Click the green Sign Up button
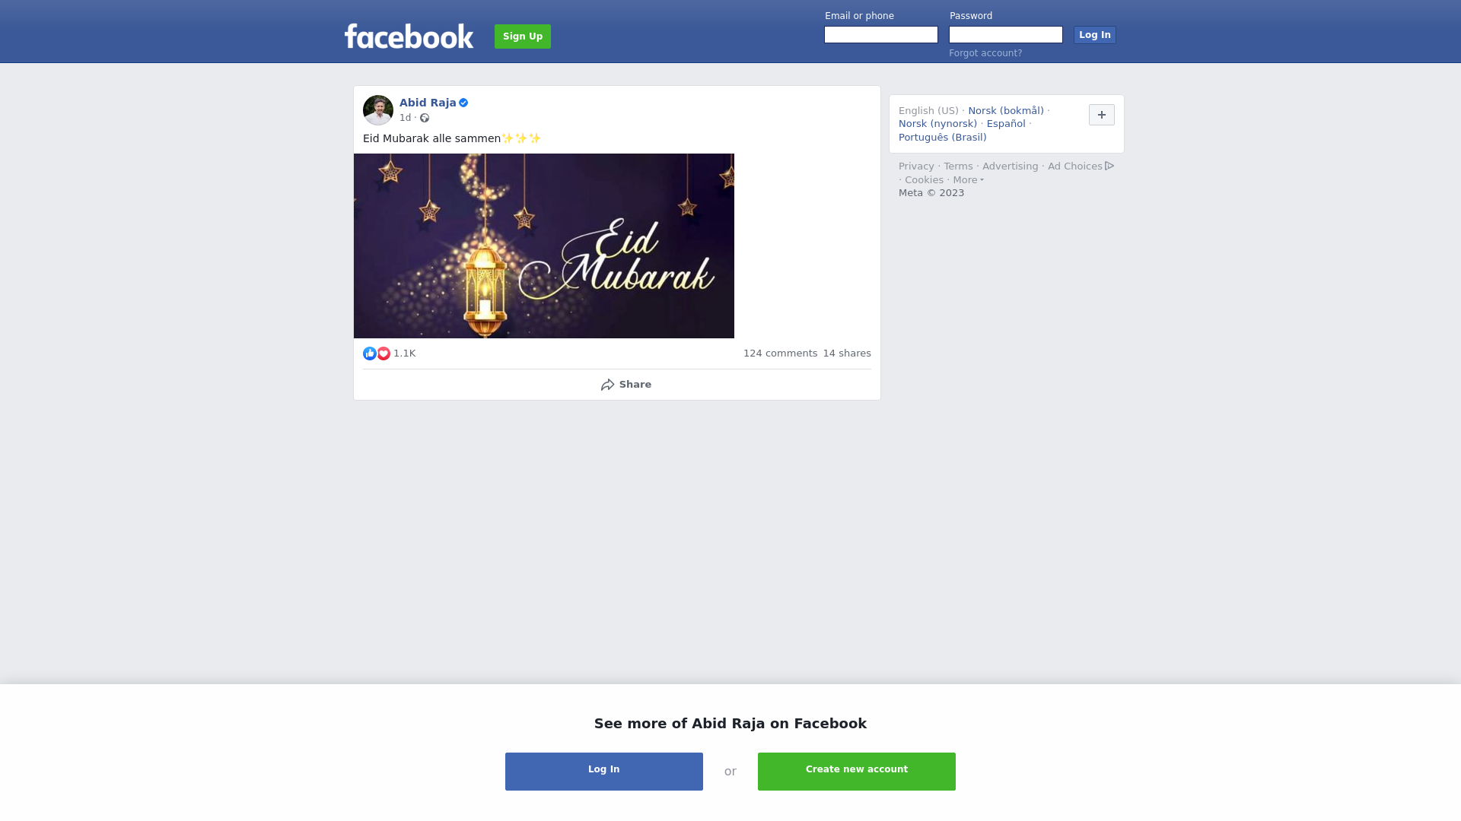 523,36
